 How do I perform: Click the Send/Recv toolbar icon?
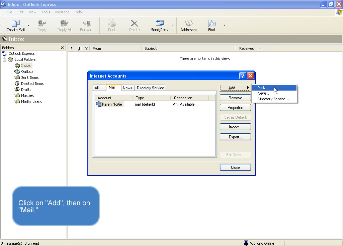tap(160, 25)
